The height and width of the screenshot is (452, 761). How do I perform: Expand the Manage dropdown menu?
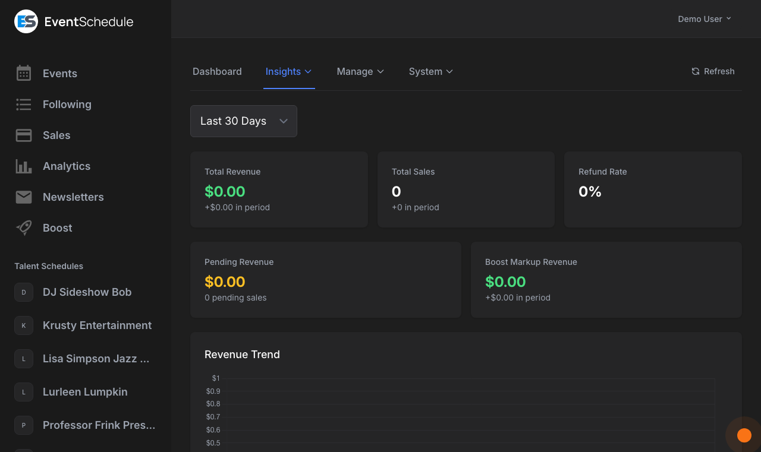(x=360, y=71)
